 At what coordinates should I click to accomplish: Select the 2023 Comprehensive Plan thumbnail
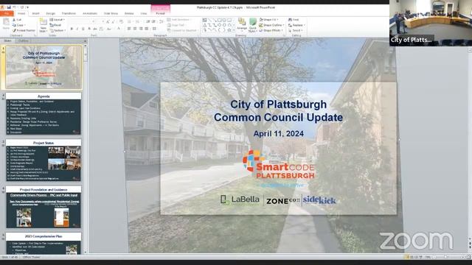(x=44, y=243)
